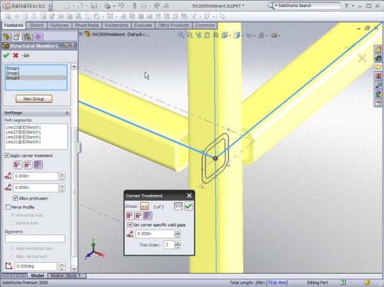Click the New Group button
Screen dimensions: 384x287
[x=33, y=99]
